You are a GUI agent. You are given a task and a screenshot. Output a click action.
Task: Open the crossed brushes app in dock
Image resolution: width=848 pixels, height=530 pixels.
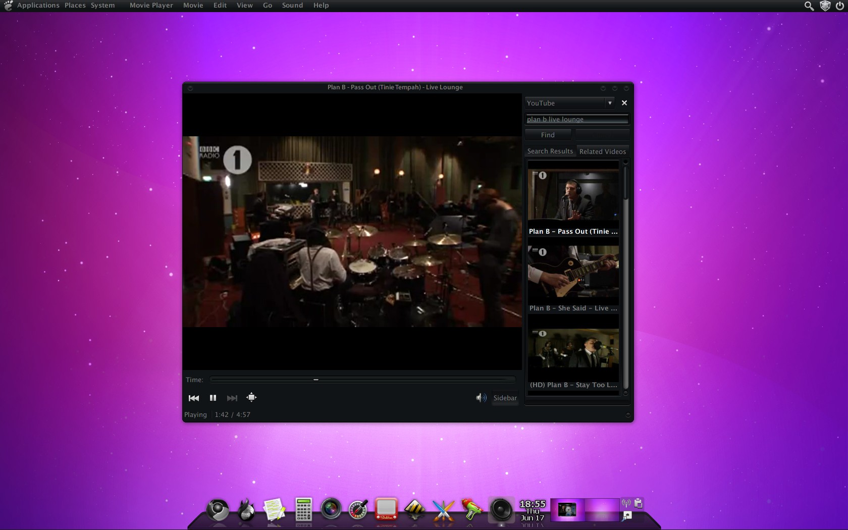pos(444,510)
